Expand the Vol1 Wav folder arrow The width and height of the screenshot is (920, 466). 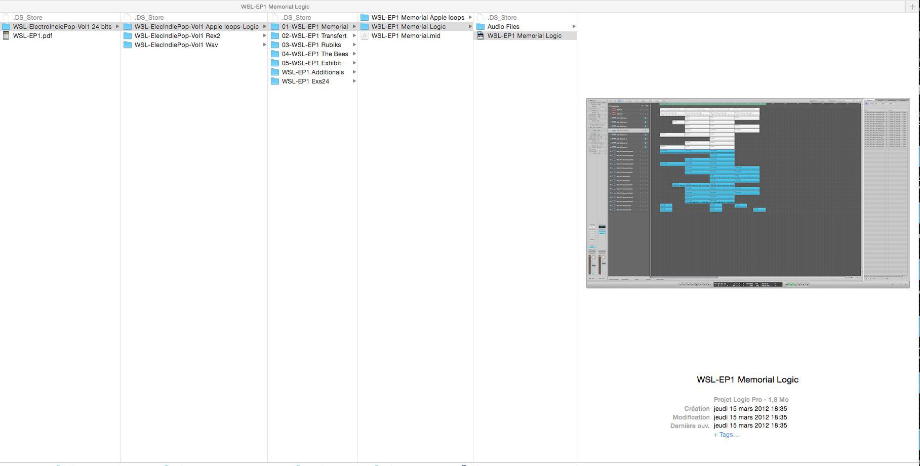point(265,45)
